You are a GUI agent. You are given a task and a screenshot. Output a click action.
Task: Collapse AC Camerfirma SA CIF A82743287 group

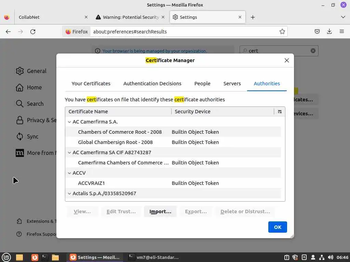pos(69,152)
